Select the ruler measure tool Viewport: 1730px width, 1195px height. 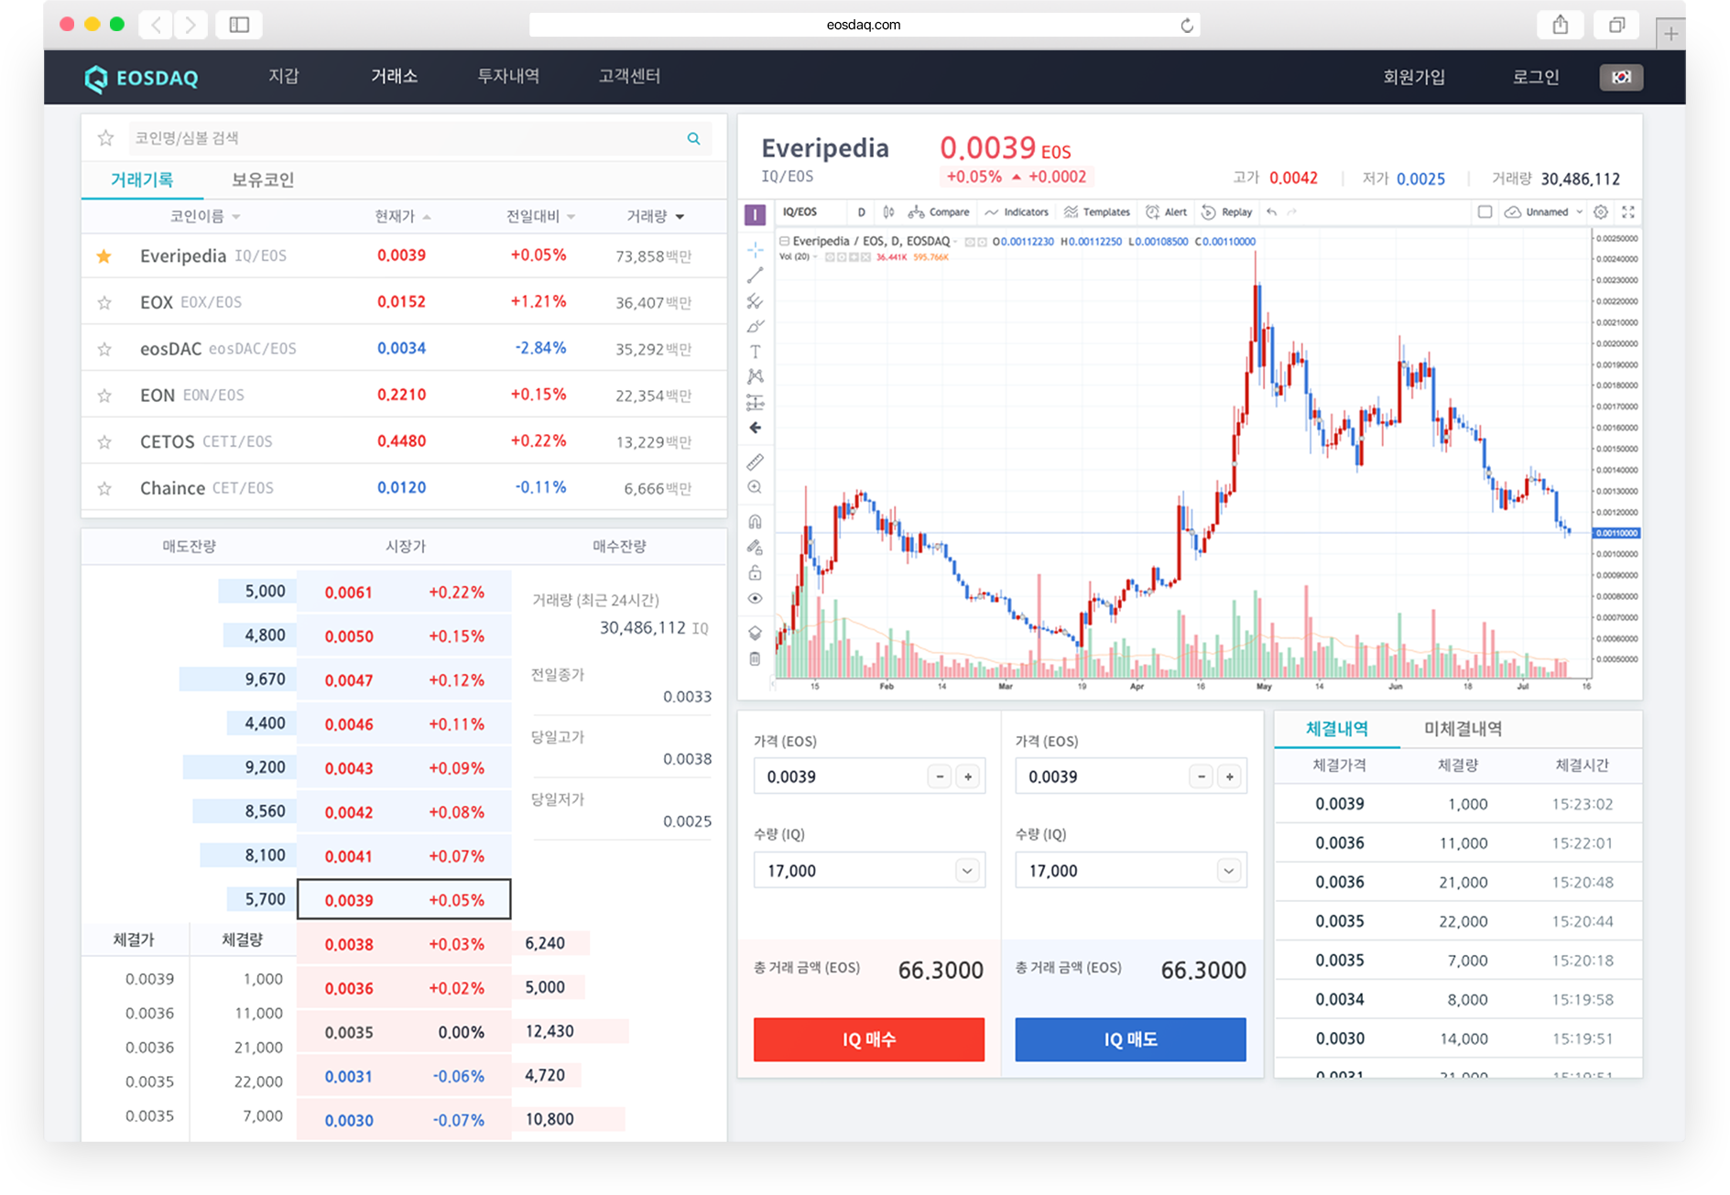point(755,462)
